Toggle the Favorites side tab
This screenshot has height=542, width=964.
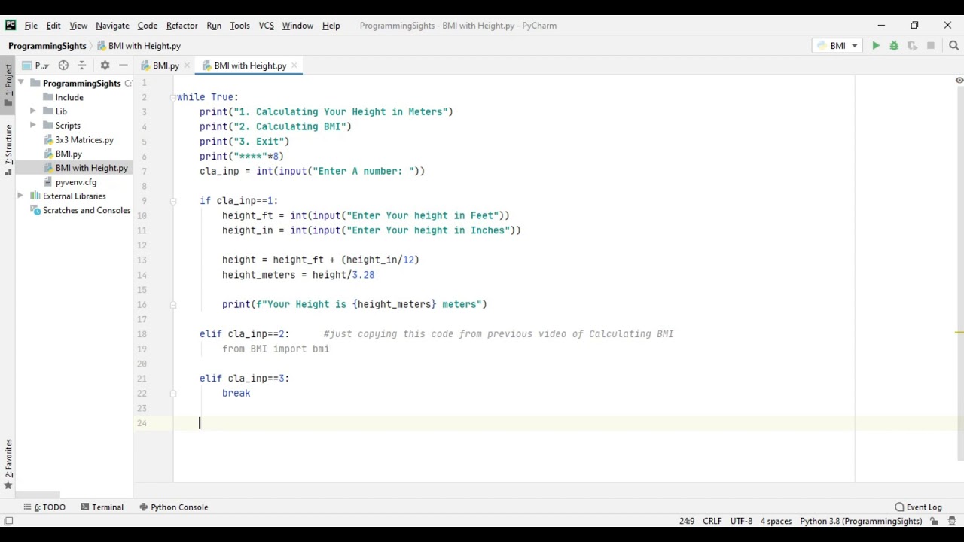click(x=8, y=464)
